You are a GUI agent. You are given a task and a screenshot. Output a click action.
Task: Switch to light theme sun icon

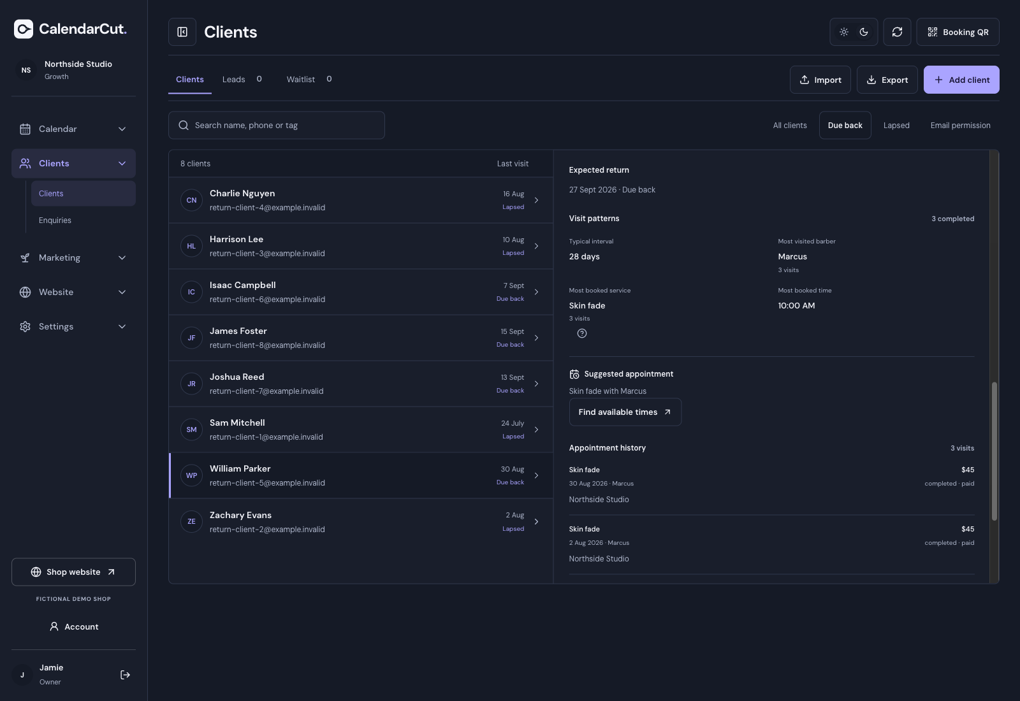[844, 32]
